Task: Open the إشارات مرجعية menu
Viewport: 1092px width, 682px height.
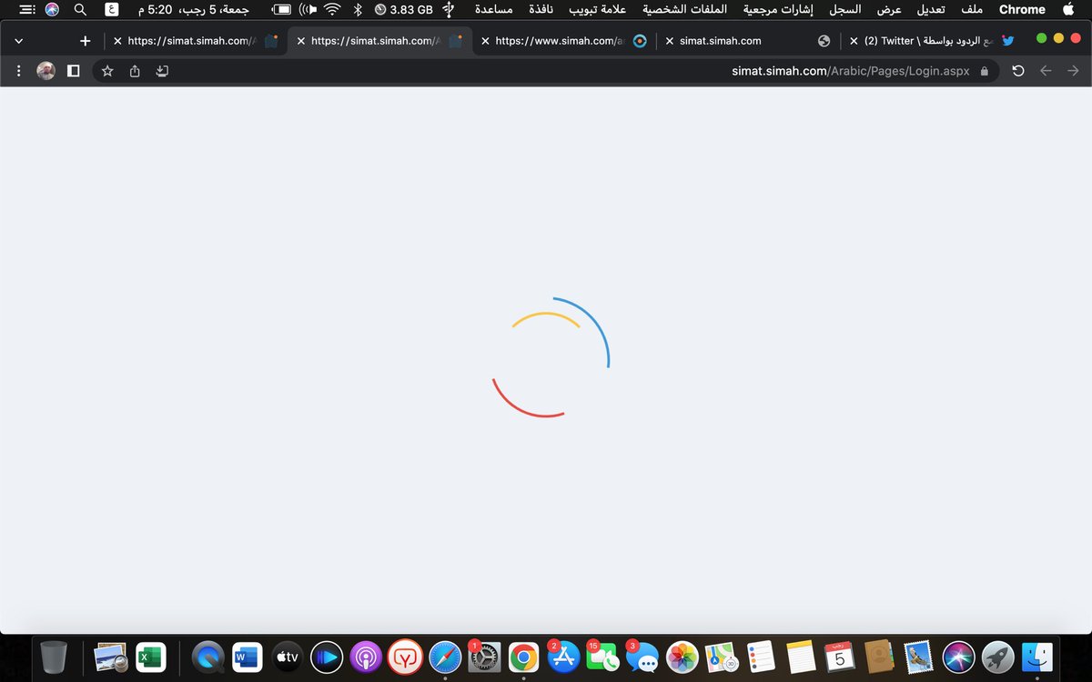Action: 779,9
